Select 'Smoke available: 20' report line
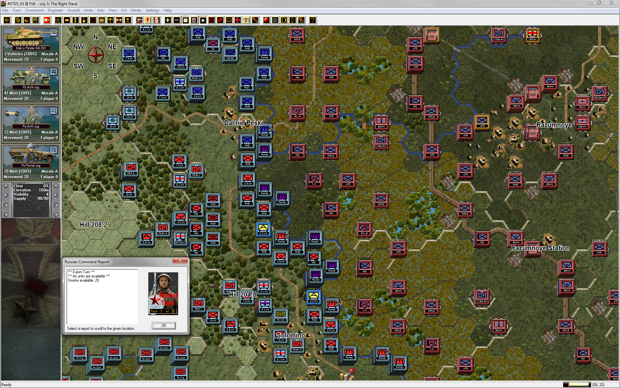Screen dimensions: 620x388 pyautogui.click(x=83, y=280)
